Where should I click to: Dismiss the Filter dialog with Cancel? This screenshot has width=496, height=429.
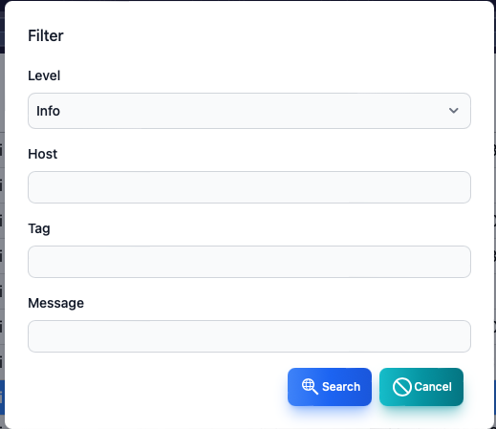[x=421, y=387]
